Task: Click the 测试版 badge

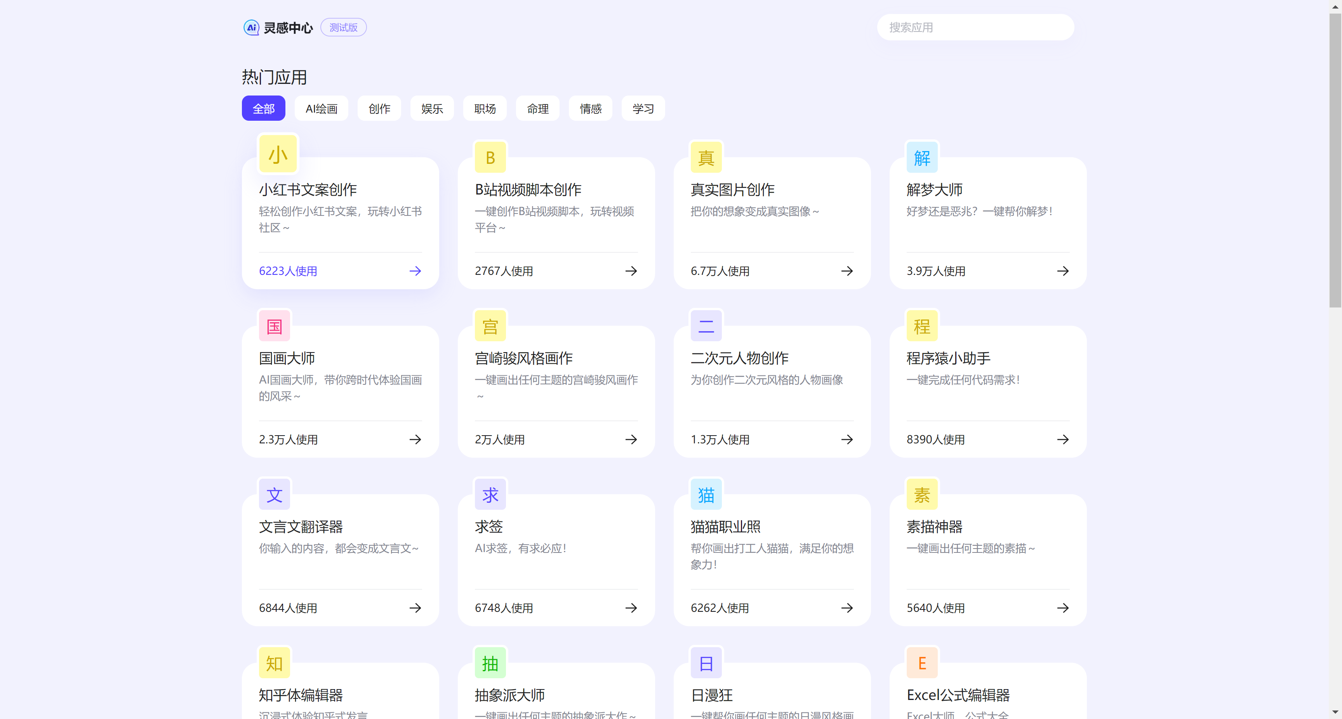Action: [343, 28]
